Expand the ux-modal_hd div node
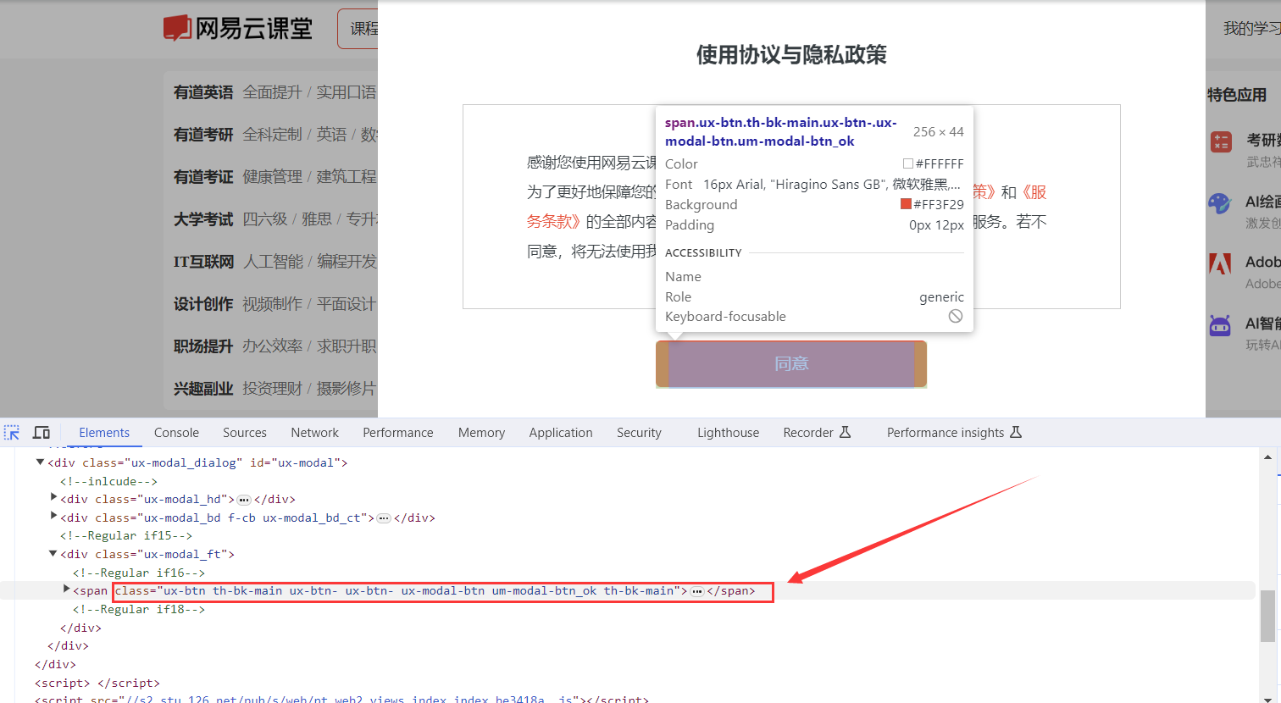Image resolution: width=1281 pixels, height=703 pixels. (53, 498)
